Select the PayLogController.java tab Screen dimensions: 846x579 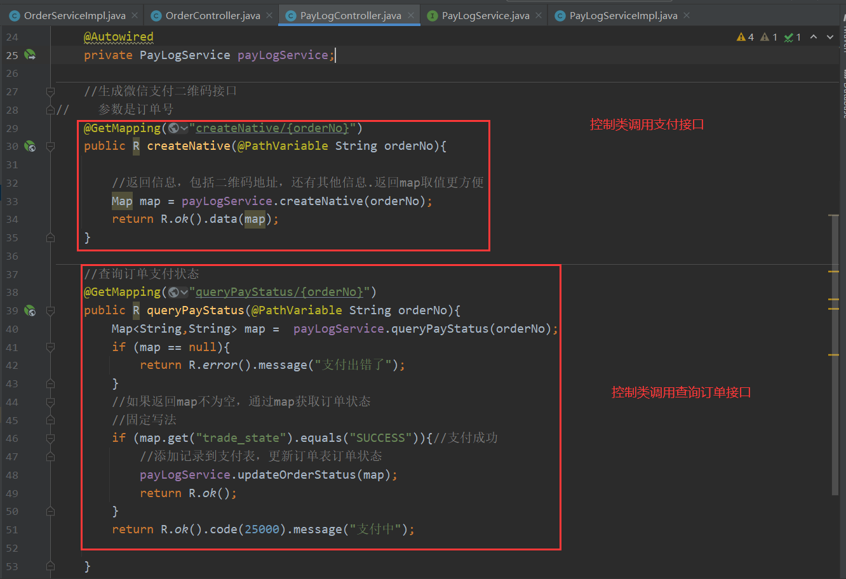pyautogui.click(x=351, y=15)
